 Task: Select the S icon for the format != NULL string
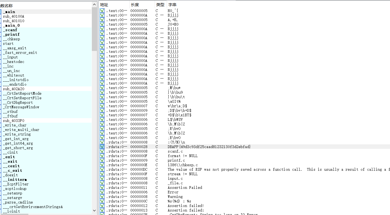(102, 156)
